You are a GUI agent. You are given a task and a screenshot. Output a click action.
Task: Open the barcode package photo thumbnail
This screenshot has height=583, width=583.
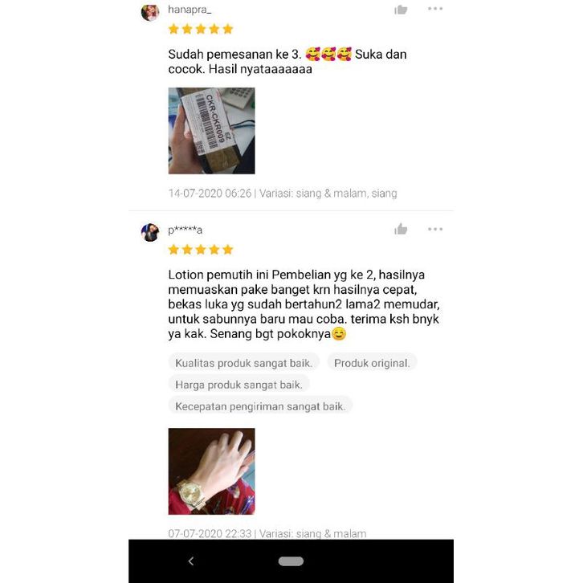211,131
